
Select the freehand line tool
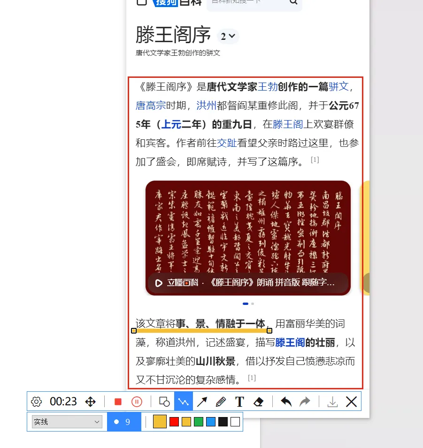[x=183, y=402]
